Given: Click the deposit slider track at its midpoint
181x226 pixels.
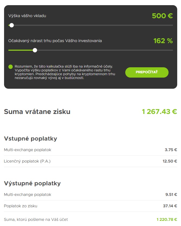Looking at the screenshot, I should pyautogui.click(x=91, y=25).
